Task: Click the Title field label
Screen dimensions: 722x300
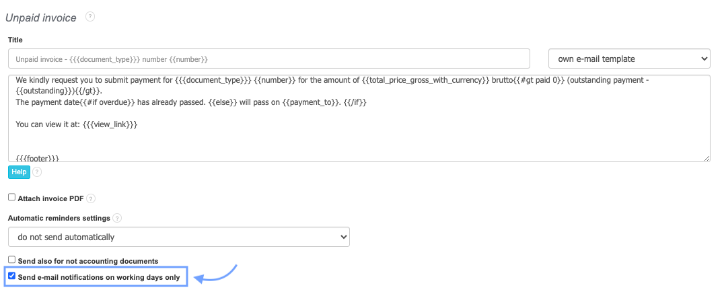Action: click(x=15, y=40)
